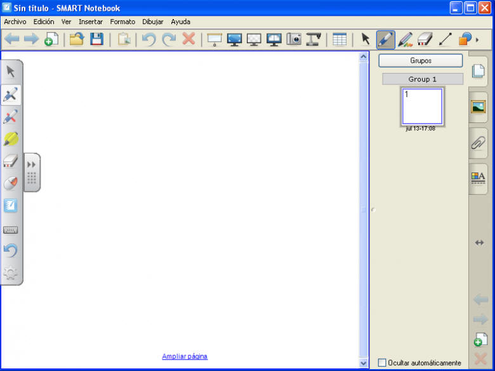Go to previous page with back arrow in toolbar
495x371 pixels.
click(x=12, y=39)
